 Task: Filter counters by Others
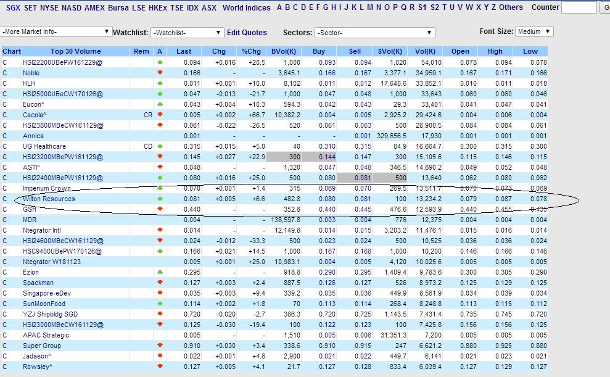click(x=511, y=7)
